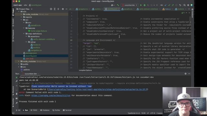Click the Debug bug icon in the main toolbar
This screenshot has height=116, width=207.
[145, 5]
